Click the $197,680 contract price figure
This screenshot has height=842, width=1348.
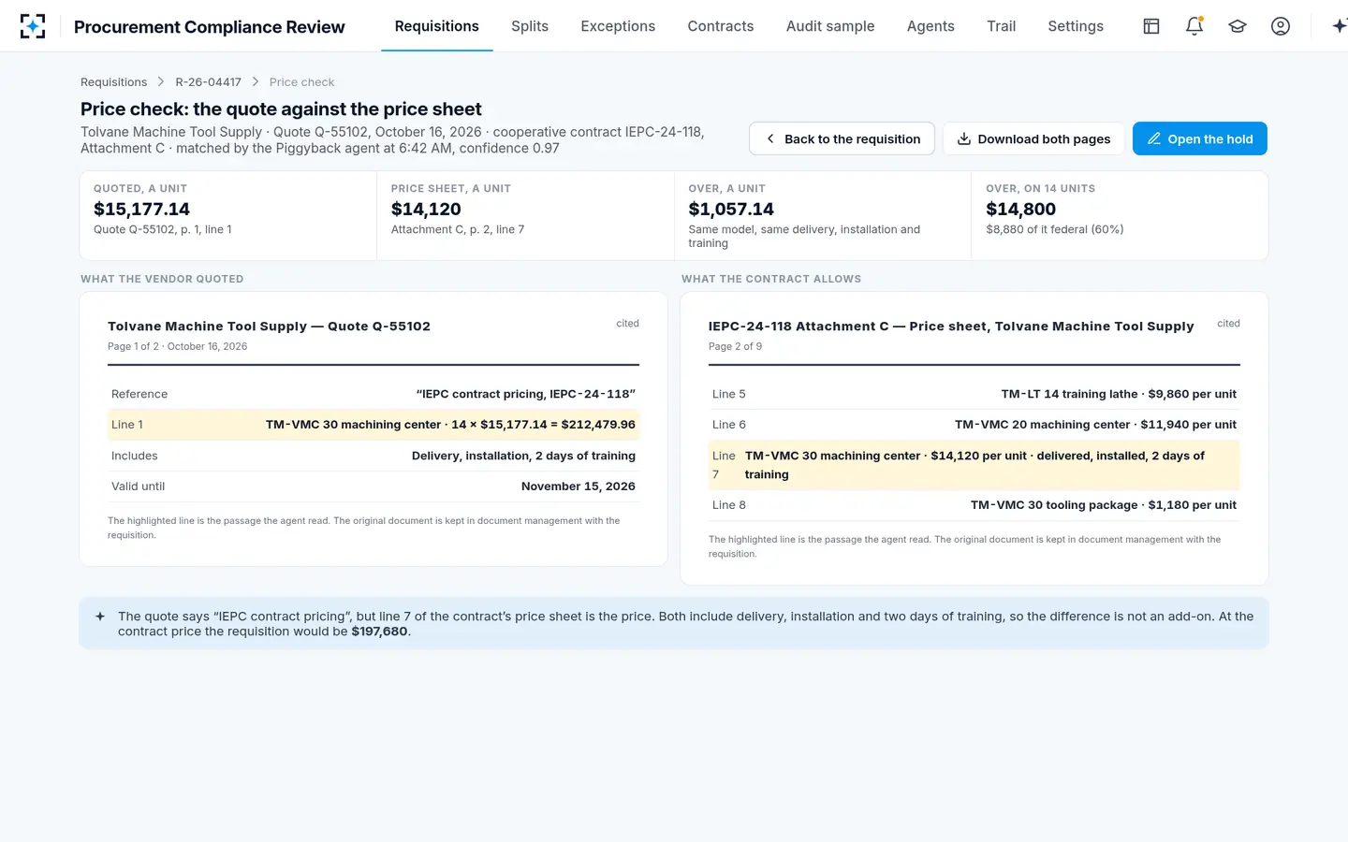pos(379,631)
